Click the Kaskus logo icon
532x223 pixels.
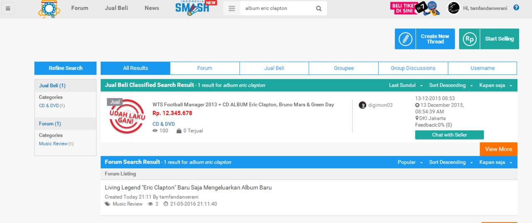coord(49,8)
